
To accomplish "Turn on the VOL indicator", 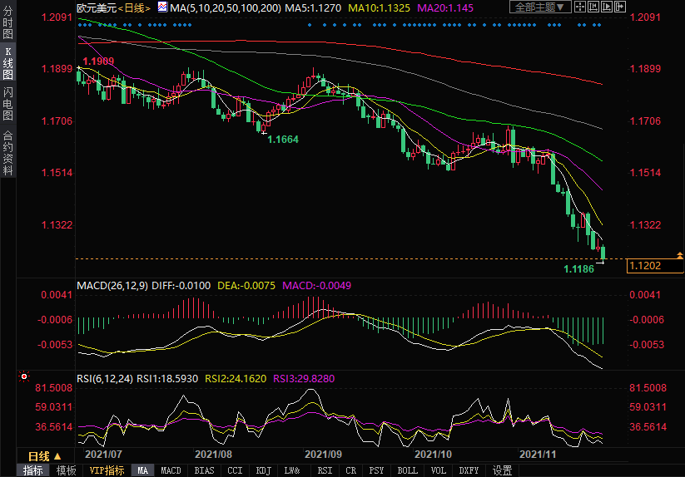I will point(439,470).
